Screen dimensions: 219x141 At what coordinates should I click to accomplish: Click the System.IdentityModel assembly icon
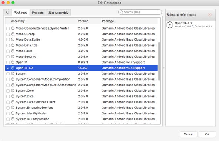click(13, 113)
